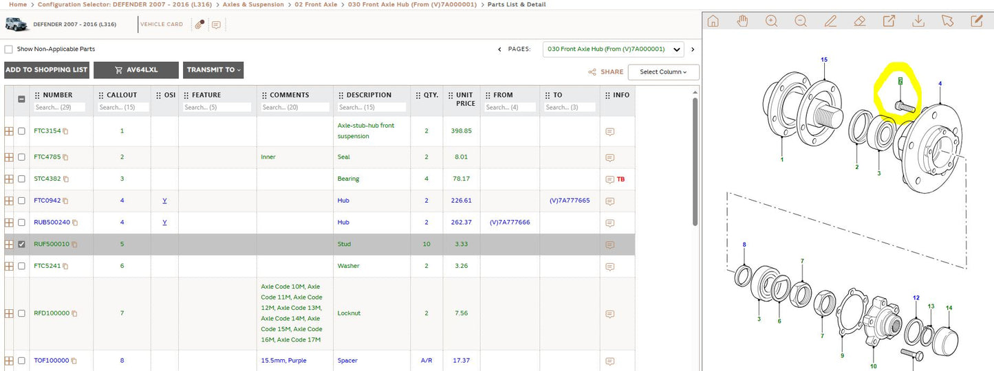Open the TRANSMIT TO dropdown
This screenshot has height=371, width=994.
tap(213, 70)
